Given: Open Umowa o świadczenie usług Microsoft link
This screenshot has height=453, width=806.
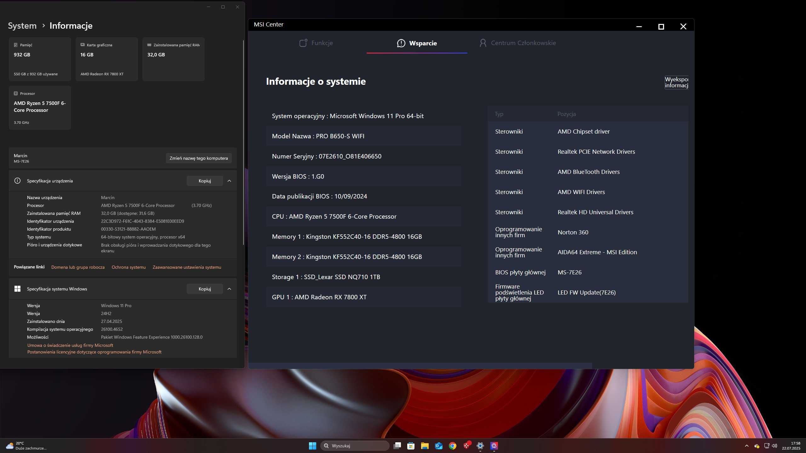Looking at the screenshot, I should 70,345.
